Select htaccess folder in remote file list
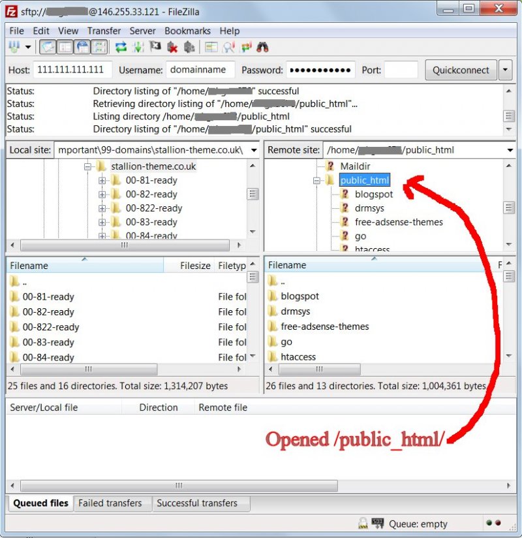522x538 pixels. coord(298,357)
